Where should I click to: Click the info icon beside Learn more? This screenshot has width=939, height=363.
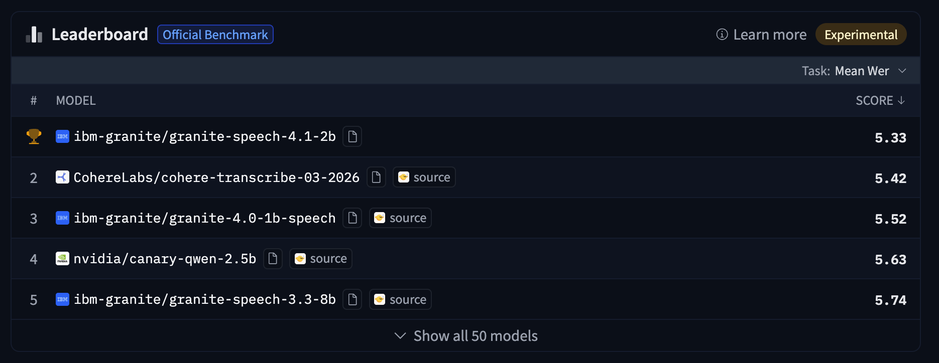pyautogui.click(x=722, y=34)
